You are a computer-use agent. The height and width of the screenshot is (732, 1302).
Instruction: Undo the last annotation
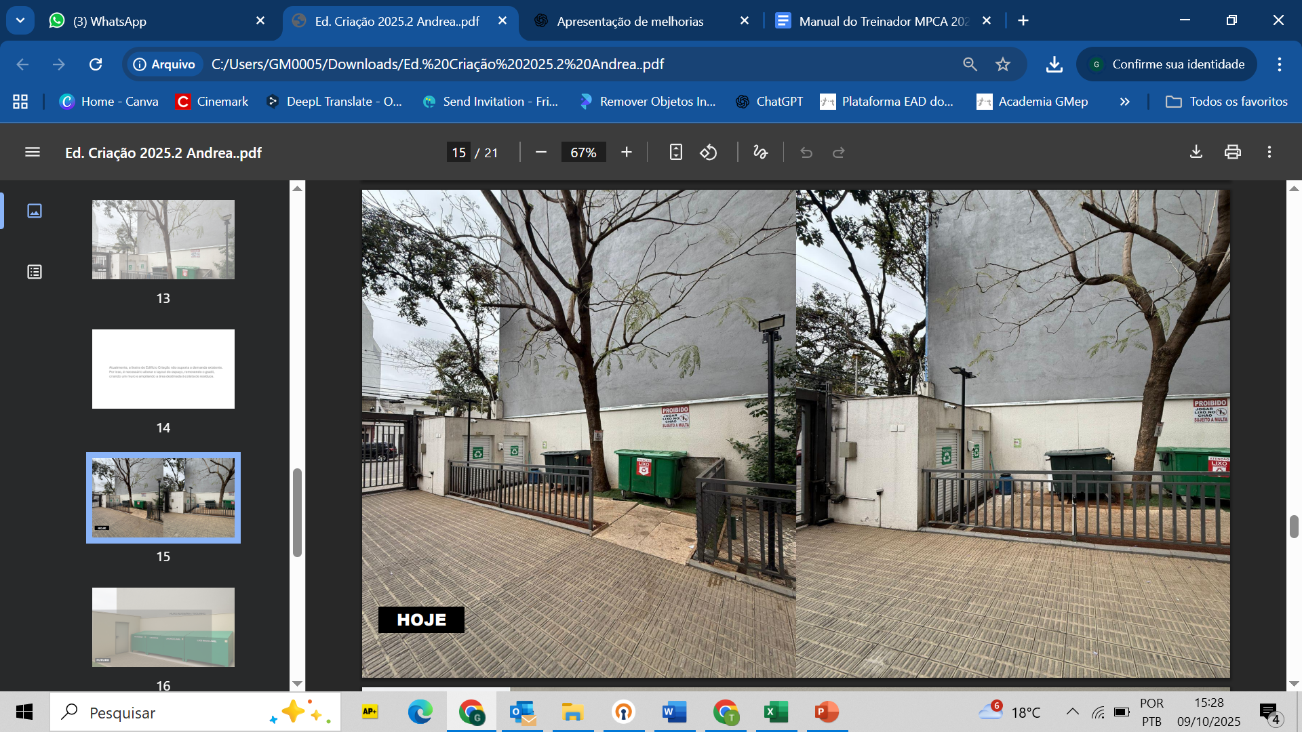coord(806,152)
